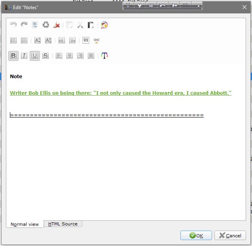Click the fifth floating toolbar icon

click(x=174, y=6)
